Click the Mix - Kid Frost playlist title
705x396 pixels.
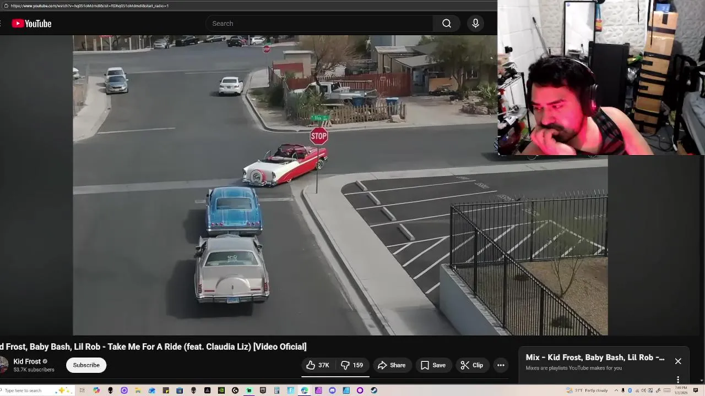tap(595, 358)
